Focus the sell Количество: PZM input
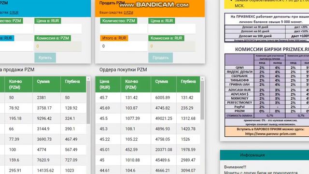The image size is (309, 174). pyautogui.click(x=124, y=29)
